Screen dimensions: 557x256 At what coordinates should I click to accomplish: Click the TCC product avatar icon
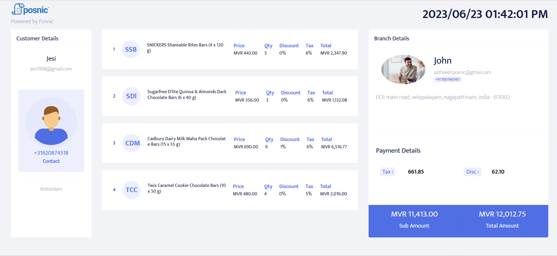pyautogui.click(x=132, y=190)
